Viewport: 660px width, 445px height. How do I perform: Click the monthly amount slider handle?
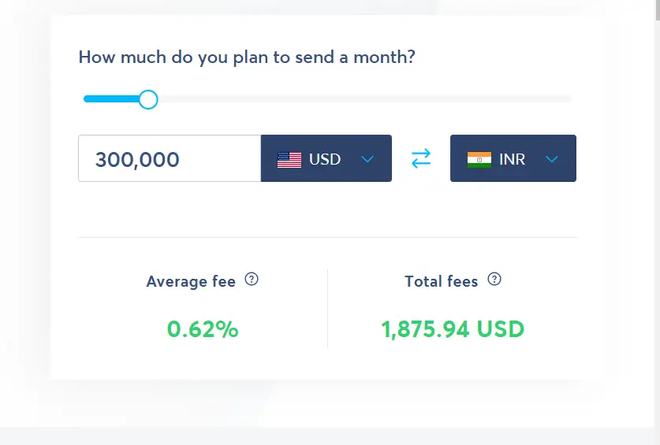coord(148,100)
